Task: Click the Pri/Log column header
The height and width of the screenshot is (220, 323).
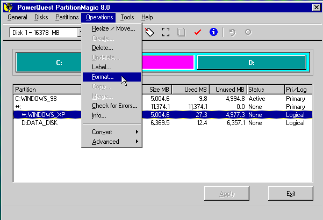Action: point(298,90)
